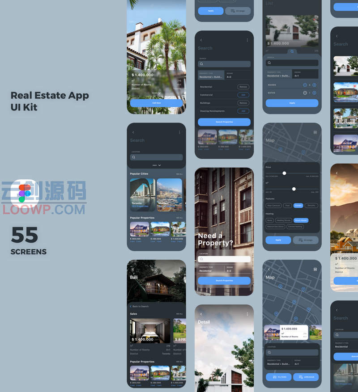
Task: Open Property Type on Map screen with Filters button
Action: click(279, 362)
